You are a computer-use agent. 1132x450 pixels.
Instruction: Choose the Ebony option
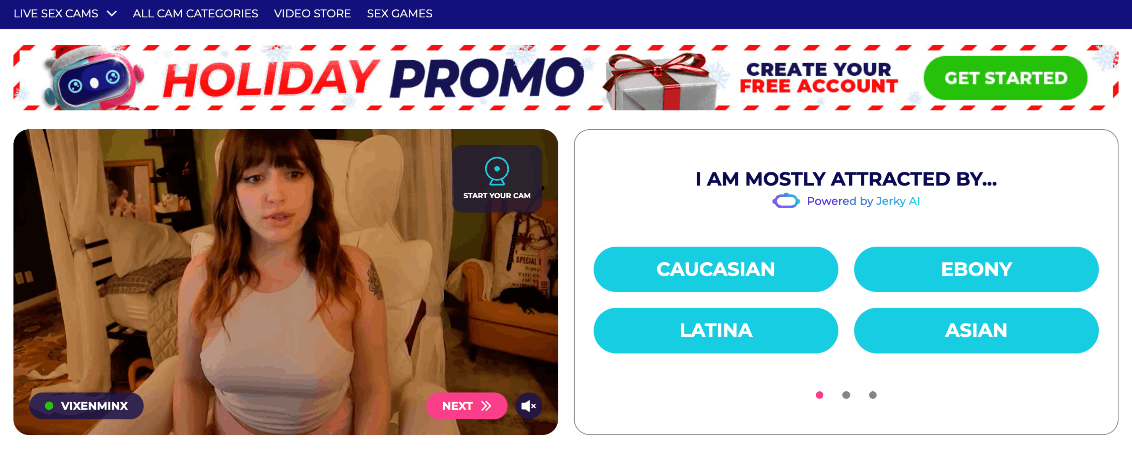[976, 269]
